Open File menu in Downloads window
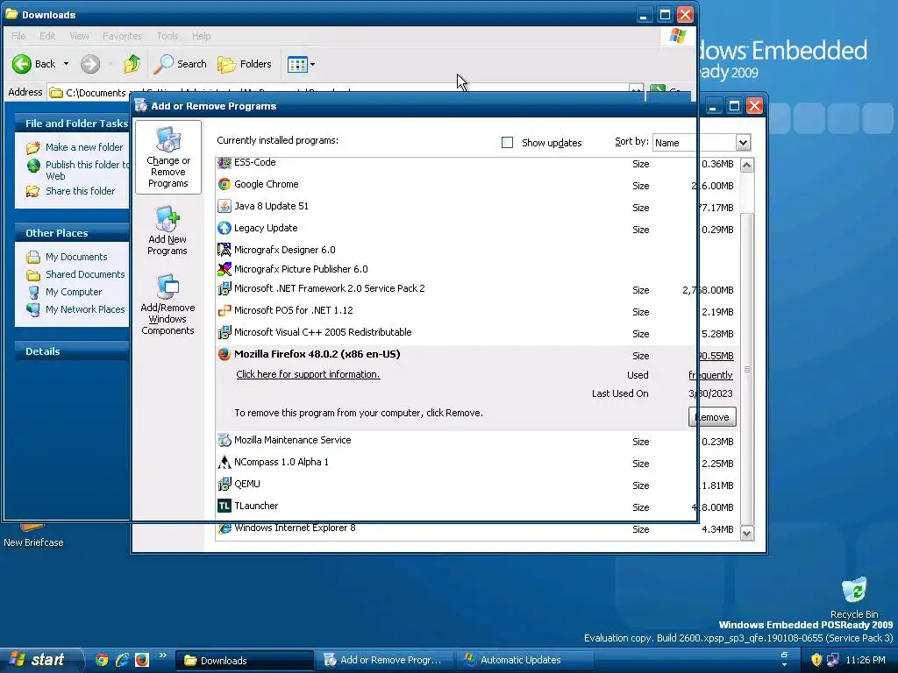 tap(18, 36)
